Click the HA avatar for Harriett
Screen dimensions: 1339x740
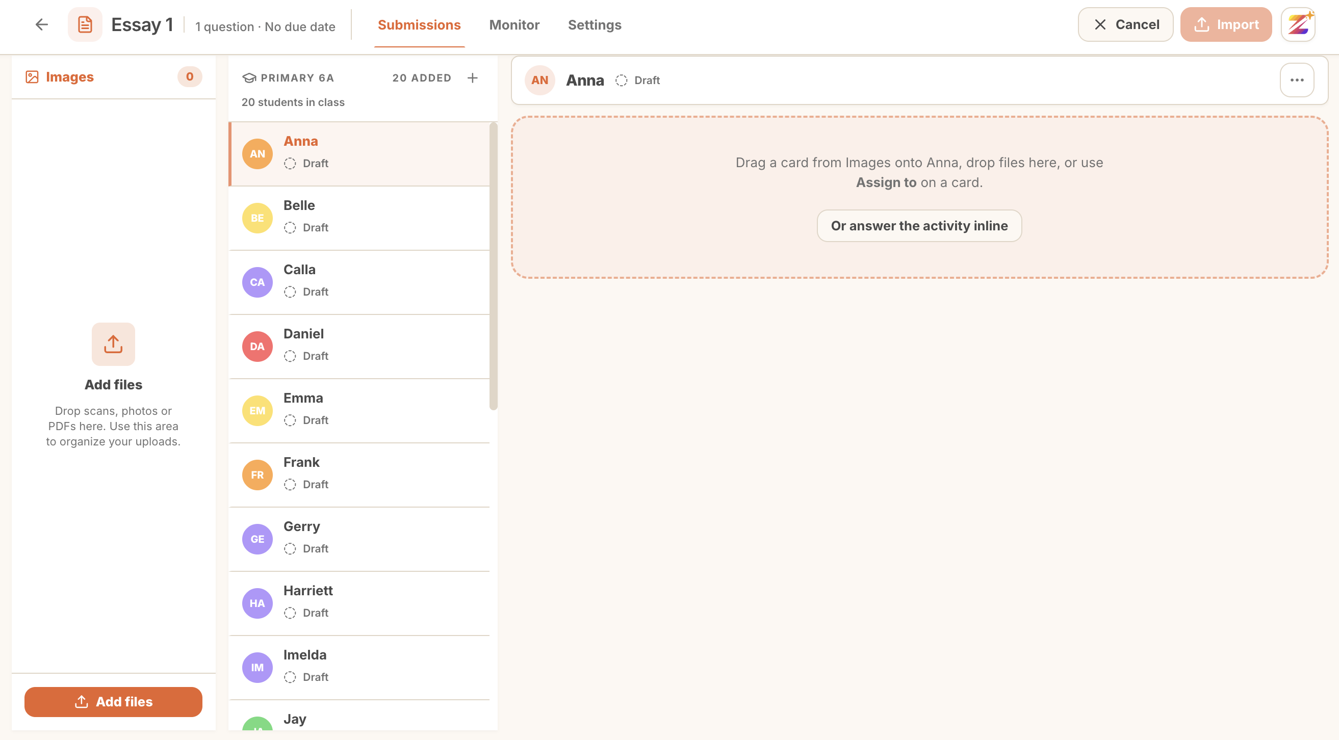coord(257,603)
